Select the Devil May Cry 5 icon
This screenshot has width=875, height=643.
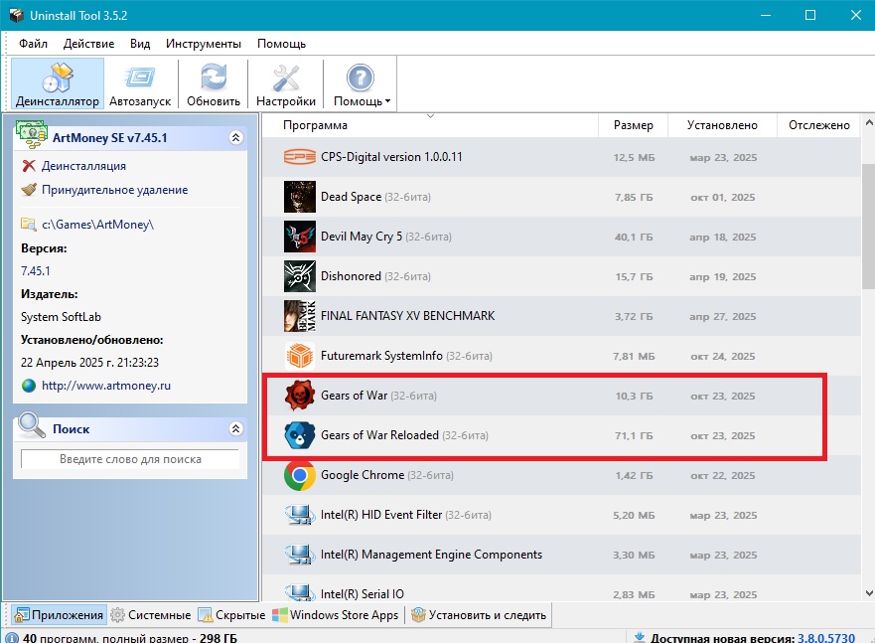[300, 237]
